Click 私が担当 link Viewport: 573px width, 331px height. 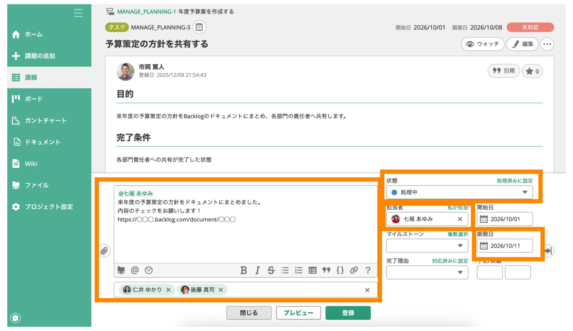click(x=457, y=207)
